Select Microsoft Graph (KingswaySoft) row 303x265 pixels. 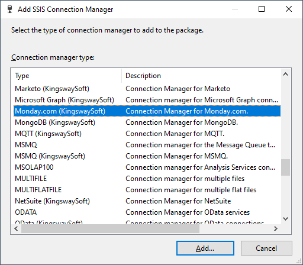click(x=147, y=100)
